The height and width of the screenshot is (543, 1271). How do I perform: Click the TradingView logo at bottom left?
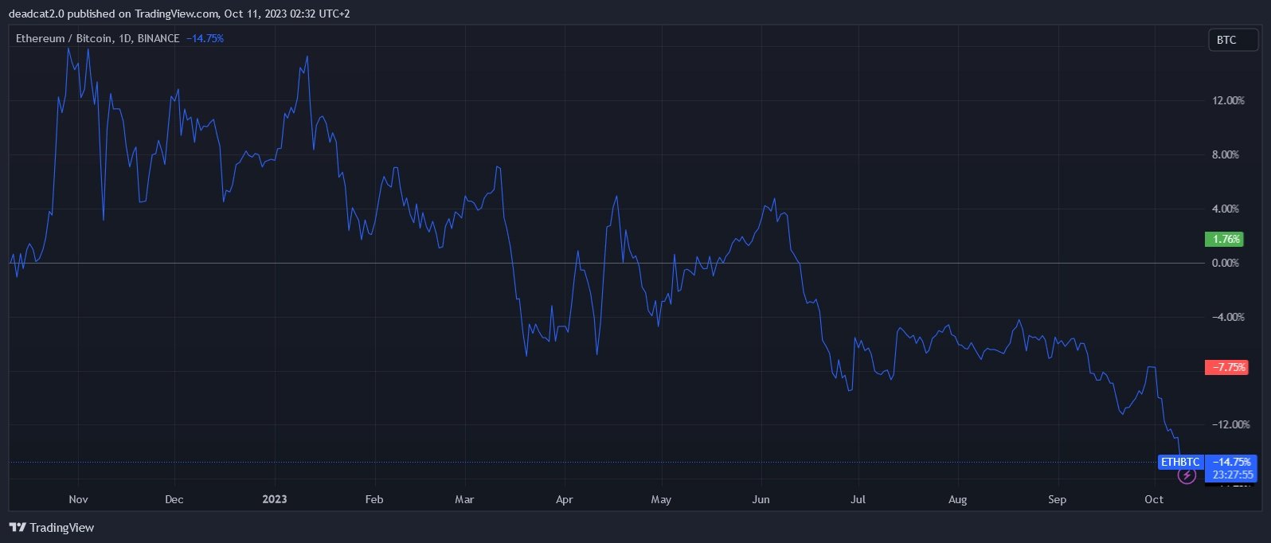click(x=52, y=527)
